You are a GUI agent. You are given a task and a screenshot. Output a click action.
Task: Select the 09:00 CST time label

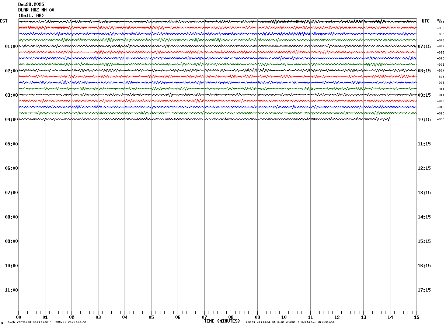[x=11, y=241]
